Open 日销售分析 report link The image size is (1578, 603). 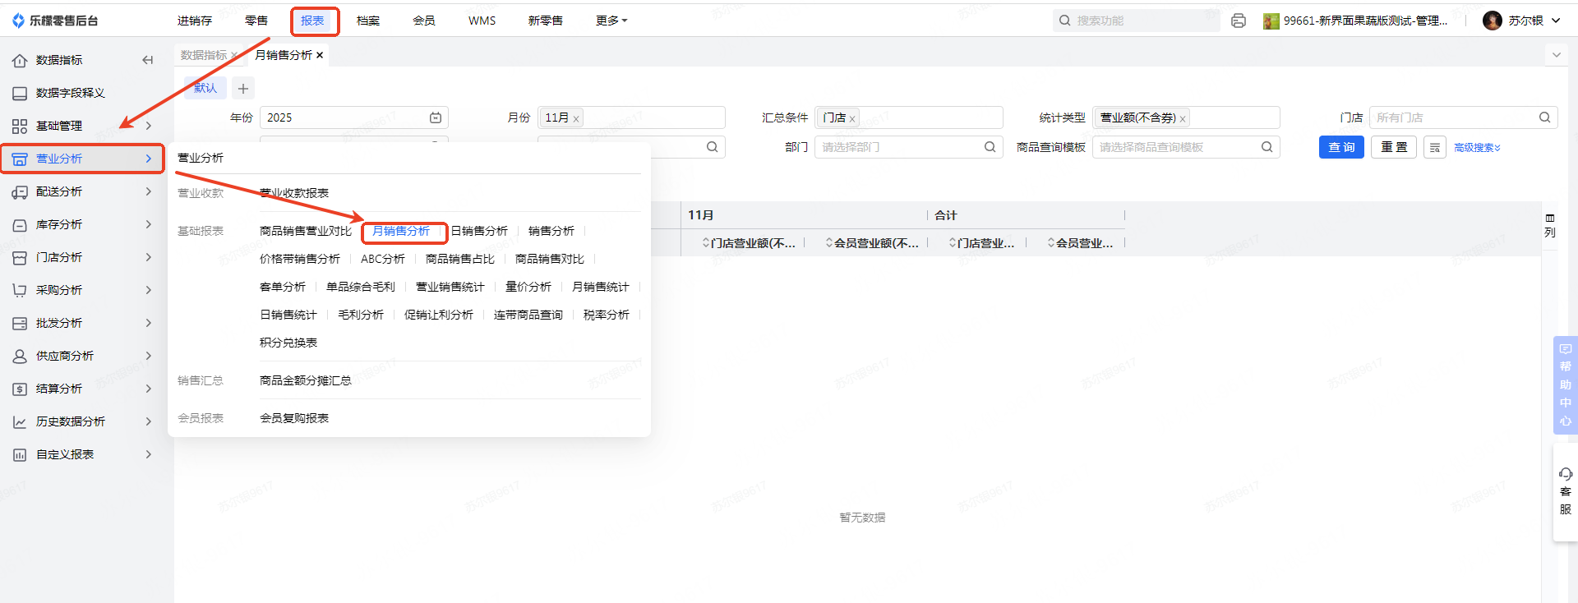479,231
